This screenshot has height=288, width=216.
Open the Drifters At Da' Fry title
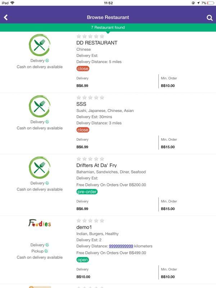tap(96, 165)
